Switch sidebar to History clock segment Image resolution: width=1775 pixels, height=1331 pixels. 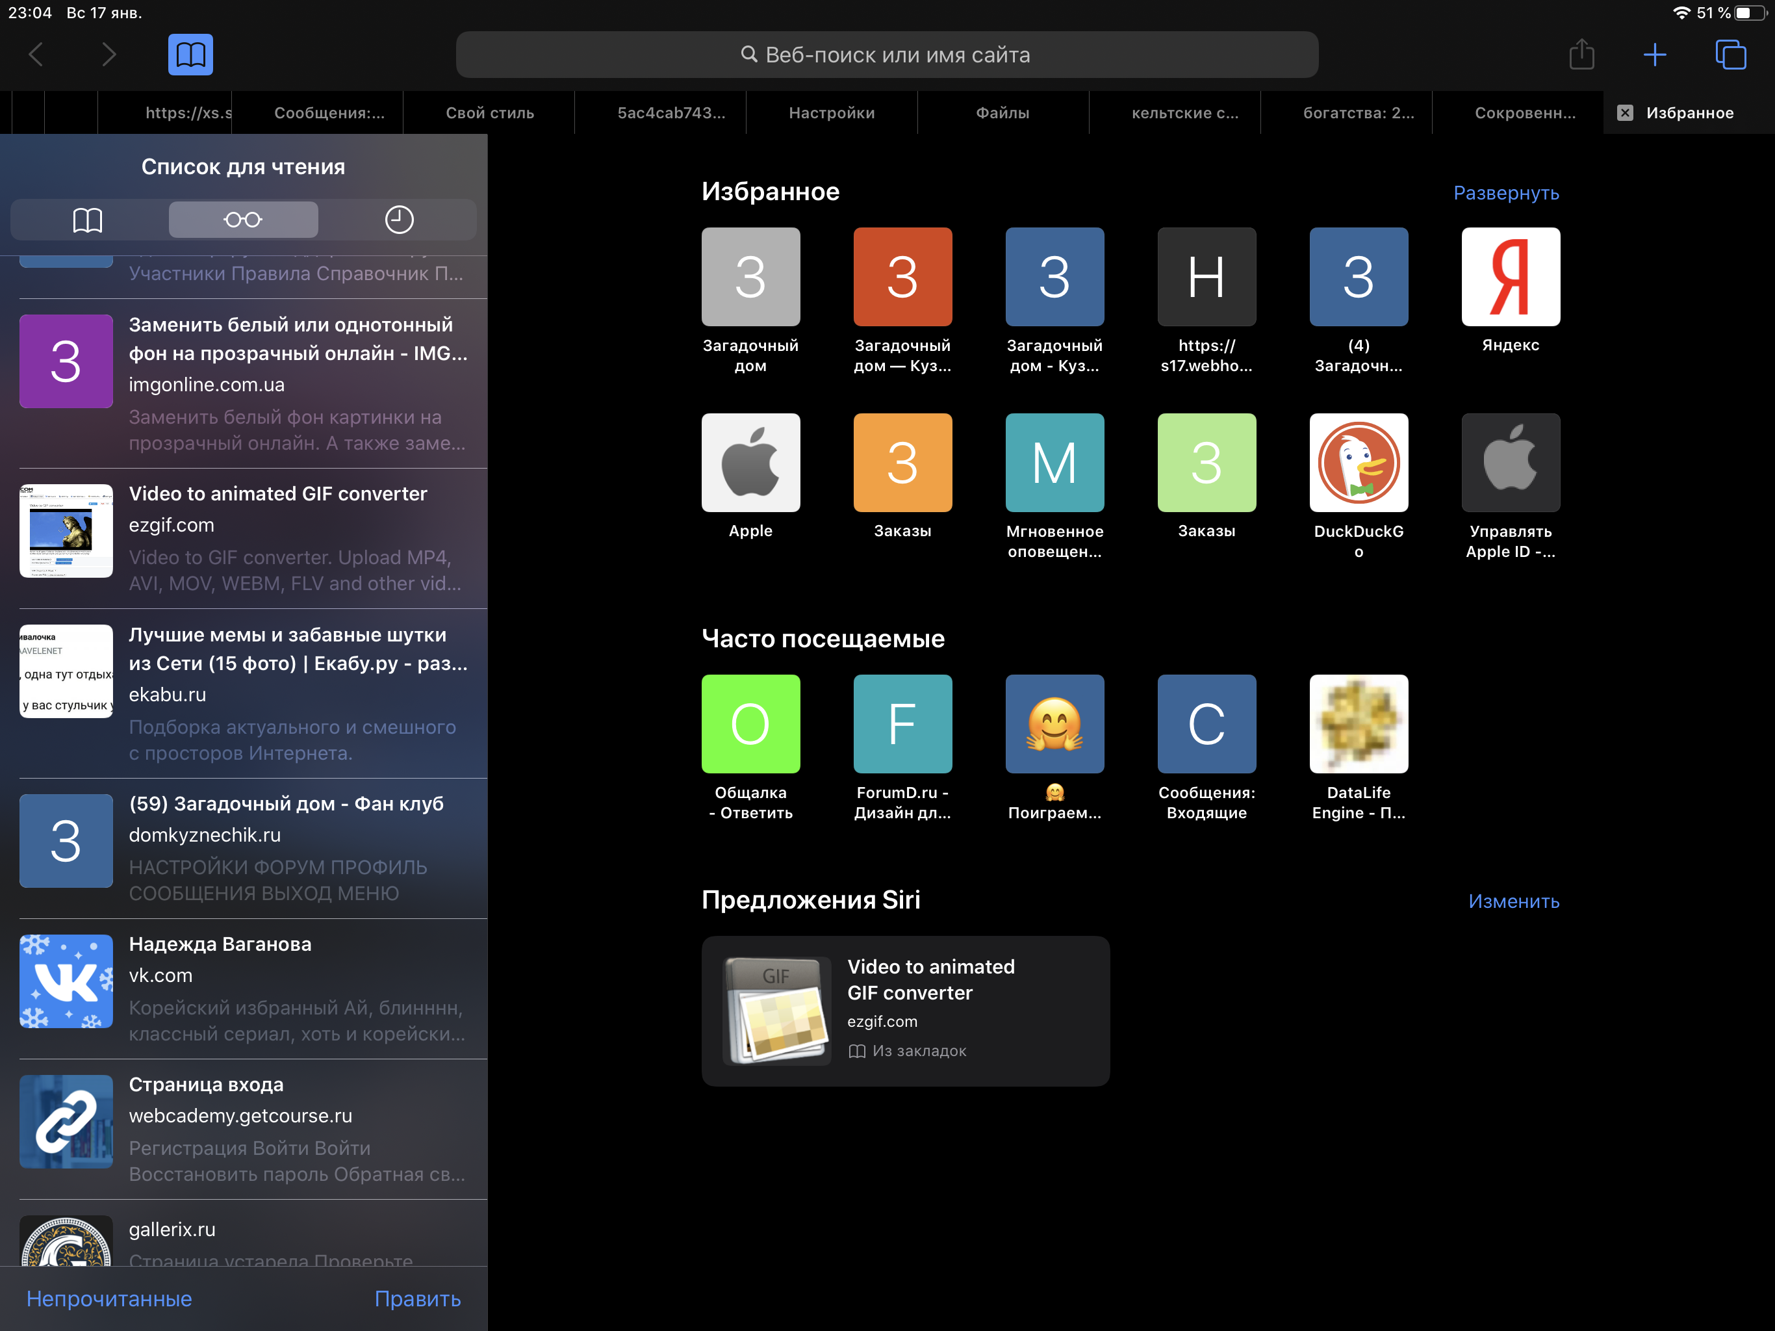tap(399, 220)
